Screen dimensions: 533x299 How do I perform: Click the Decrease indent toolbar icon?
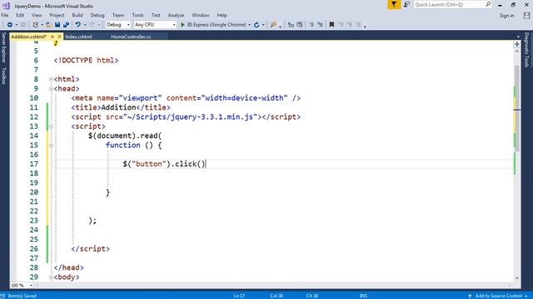(311, 25)
